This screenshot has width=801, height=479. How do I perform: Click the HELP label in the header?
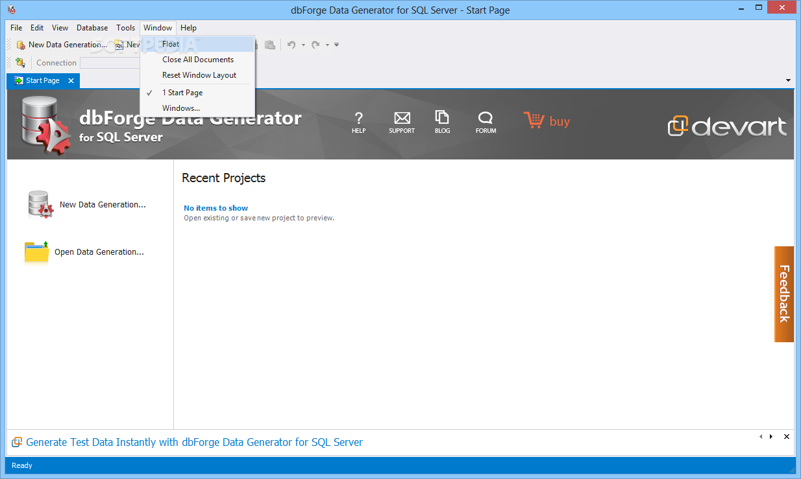358,131
